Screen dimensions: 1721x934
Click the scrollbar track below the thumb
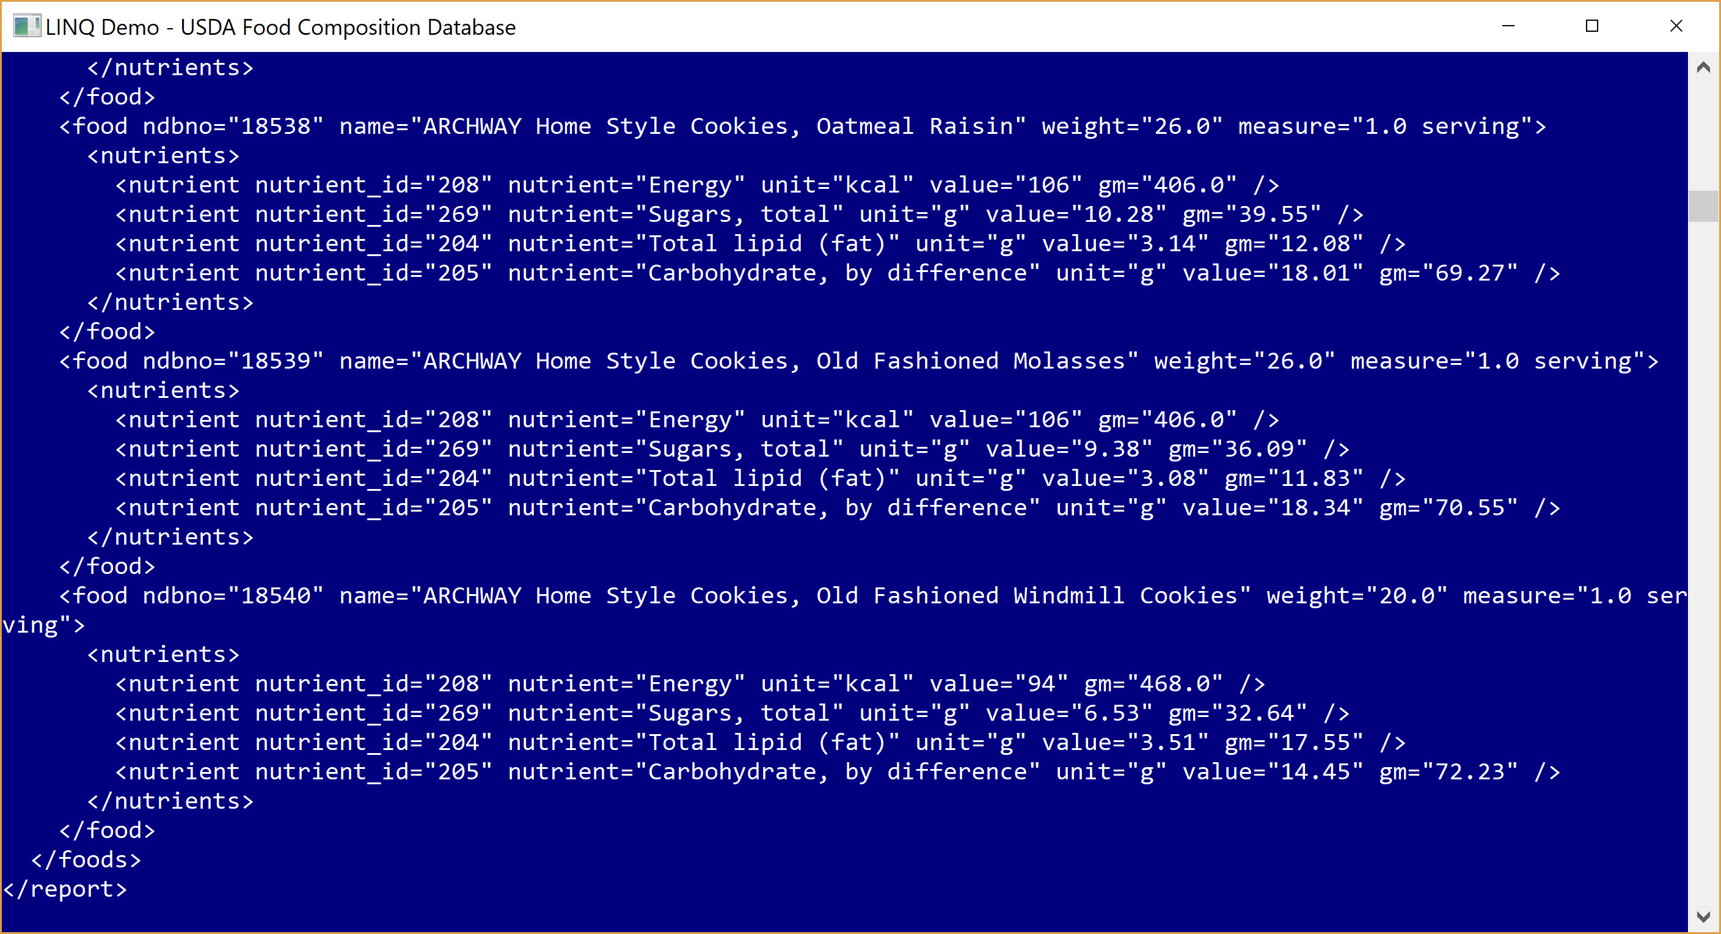(x=1703, y=562)
